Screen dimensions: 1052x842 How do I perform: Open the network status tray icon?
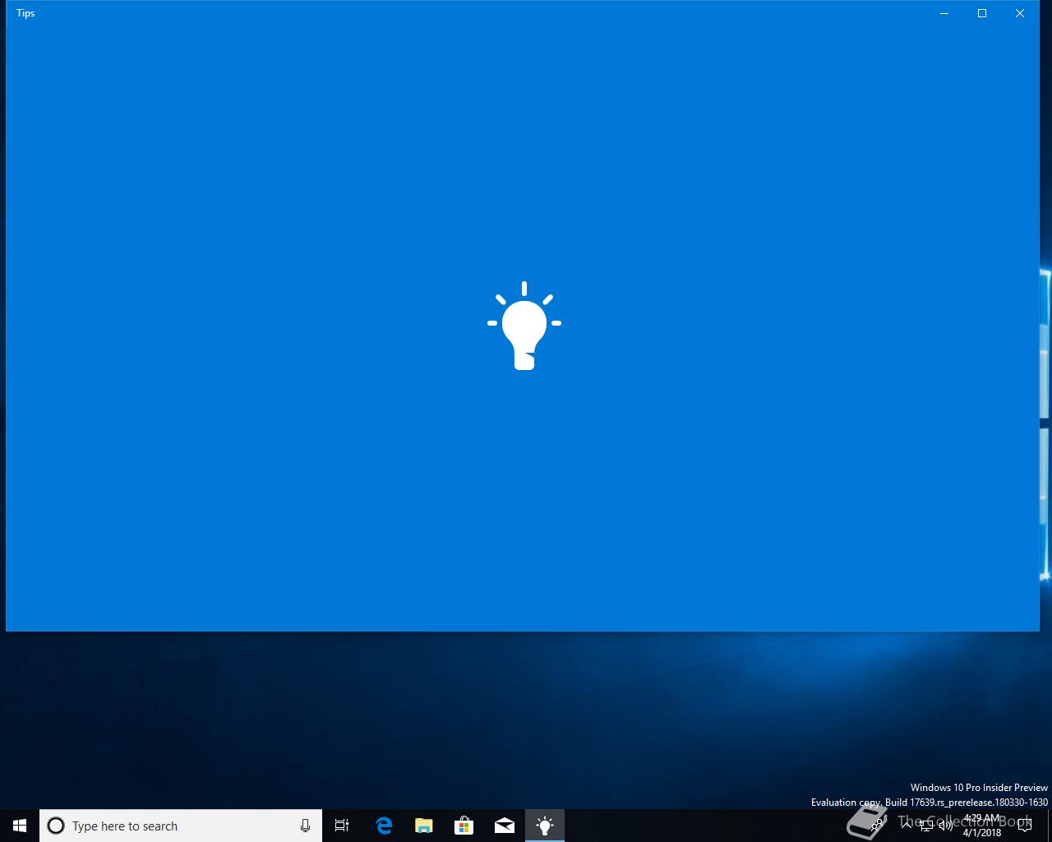click(x=926, y=825)
